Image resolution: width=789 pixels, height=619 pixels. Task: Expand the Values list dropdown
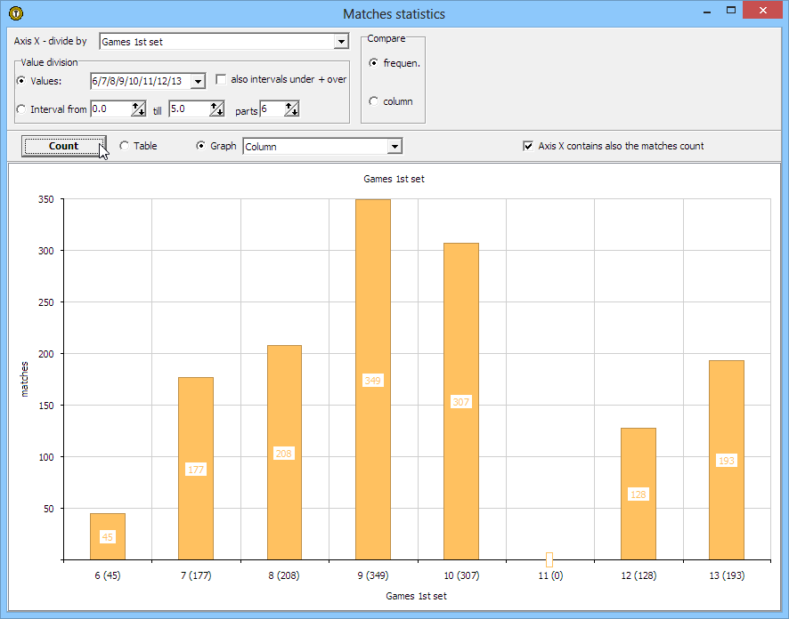click(x=198, y=81)
